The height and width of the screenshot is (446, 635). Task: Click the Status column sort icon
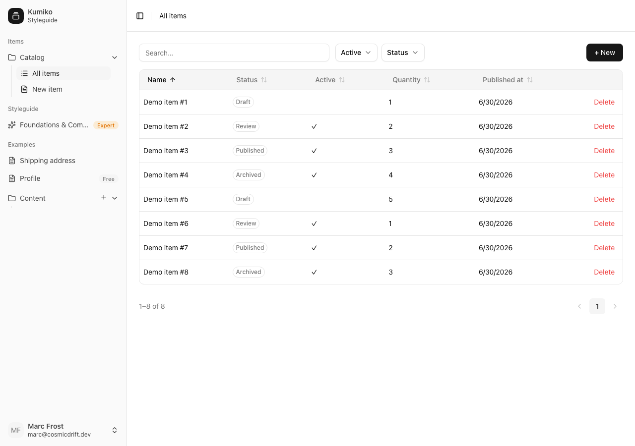pos(264,80)
